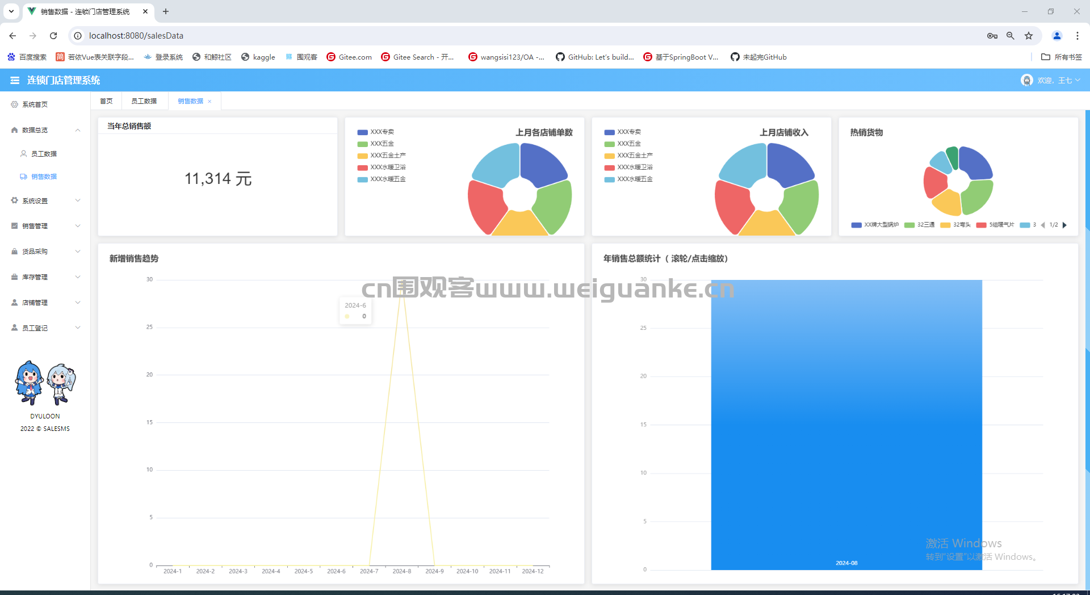This screenshot has height=595, width=1090.
Task: Open the password key icon in address bar
Action: pos(992,36)
